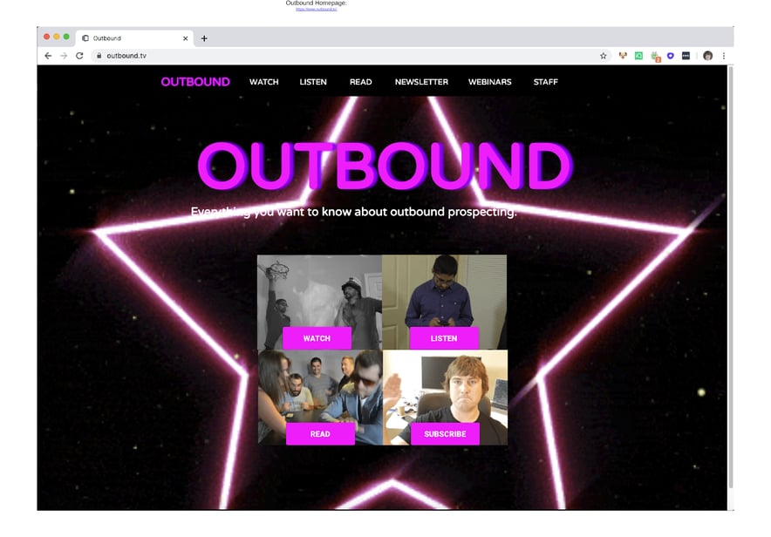The image size is (771, 537).
Task: Click the large OUTBOUND hero title
Action: (x=385, y=166)
